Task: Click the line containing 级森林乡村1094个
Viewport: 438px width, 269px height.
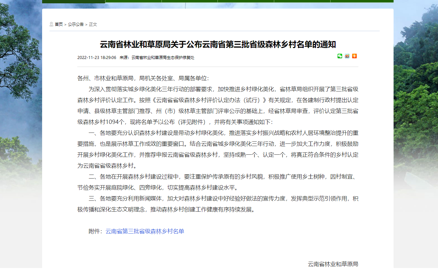Action: pyautogui.click(x=175, y=122)
